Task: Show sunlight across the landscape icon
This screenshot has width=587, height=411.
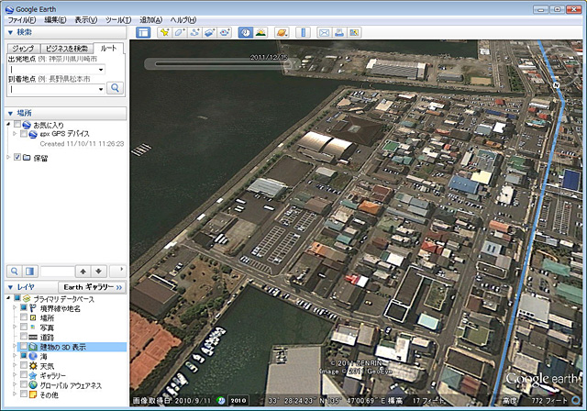Action: tap(260, 32)
